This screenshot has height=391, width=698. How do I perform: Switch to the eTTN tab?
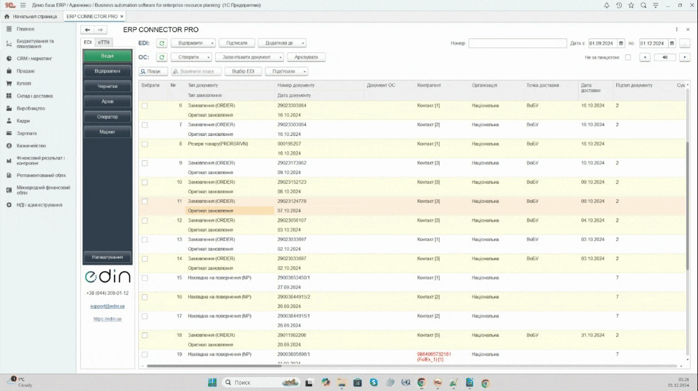[103, 43]
